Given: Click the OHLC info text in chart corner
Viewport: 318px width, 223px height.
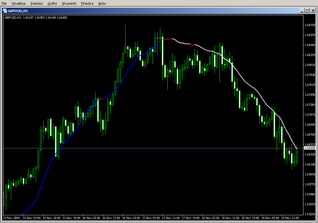Looking at the screenshot, I should tap(36, 18).
